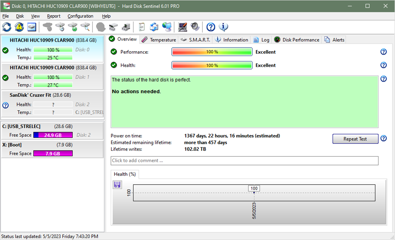Click the C: USB_STRELEC free space bar
The width and height of the screenshot is (395, 240).
tap(53, 135)
